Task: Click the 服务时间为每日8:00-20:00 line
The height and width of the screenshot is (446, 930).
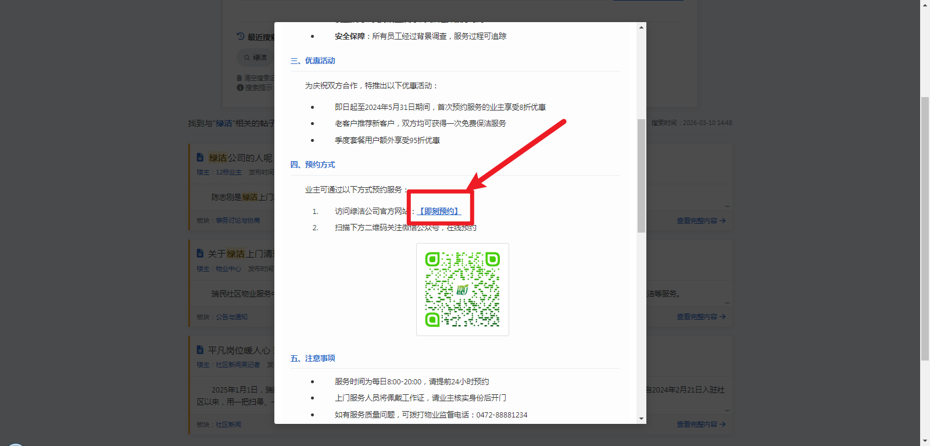Action: tap(412, 381)
